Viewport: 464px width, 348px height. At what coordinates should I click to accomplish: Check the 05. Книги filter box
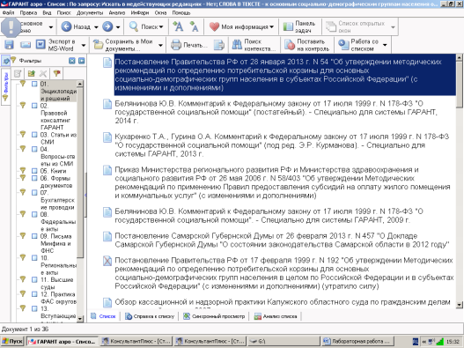click(34, 171)
